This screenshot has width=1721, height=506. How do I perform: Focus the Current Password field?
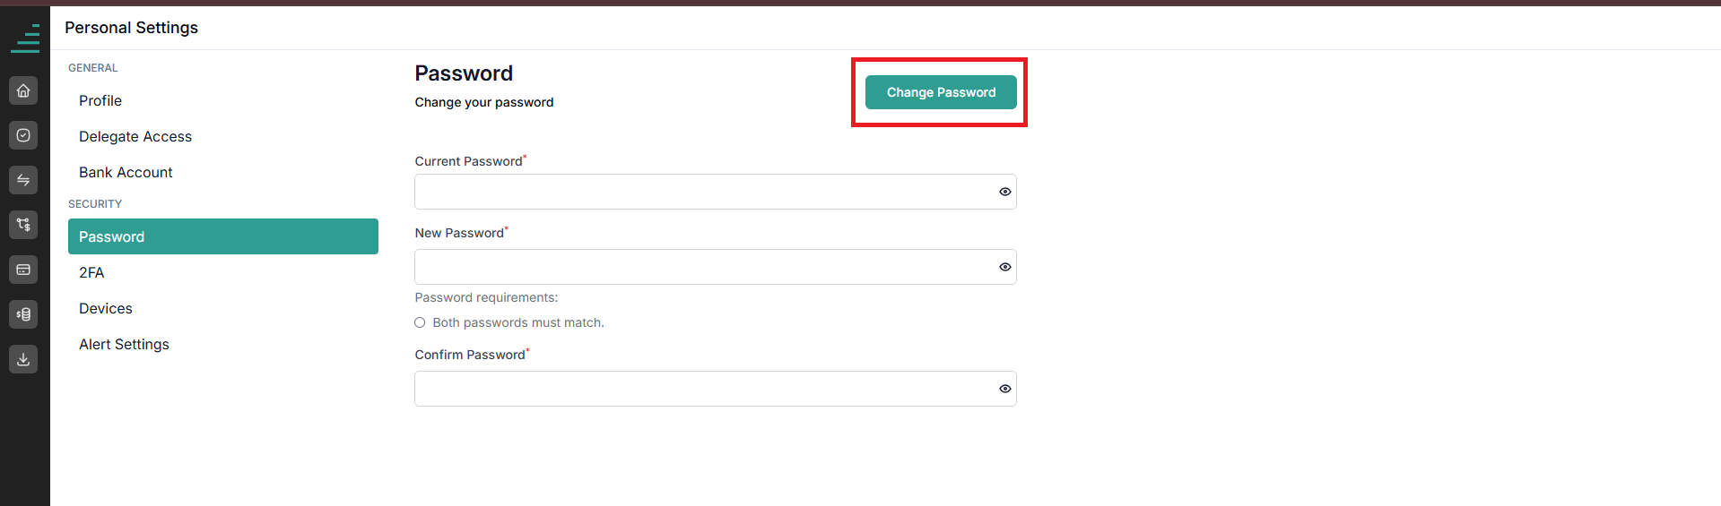(715, 192)
